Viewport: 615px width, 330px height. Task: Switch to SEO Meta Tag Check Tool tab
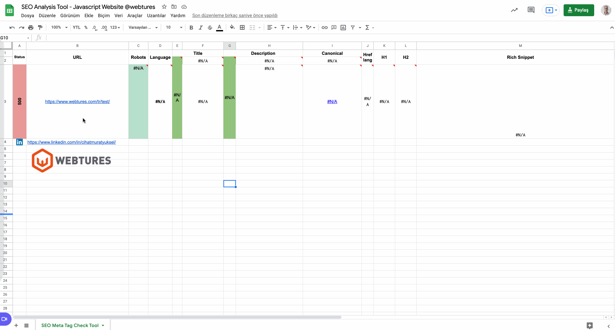[x=69, y=325]
